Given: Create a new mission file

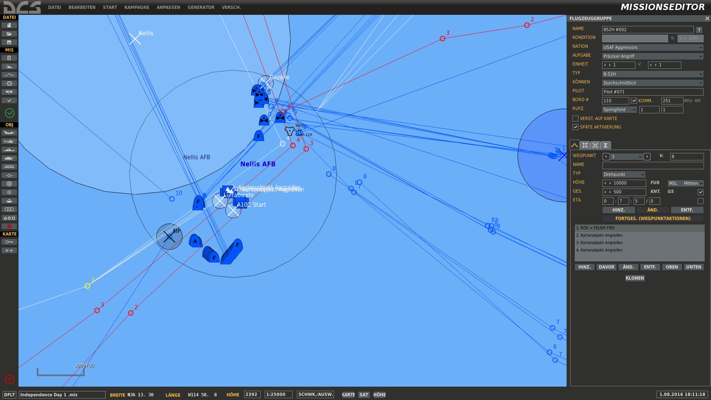Looking at the screenshot, I should coord(9,25).
